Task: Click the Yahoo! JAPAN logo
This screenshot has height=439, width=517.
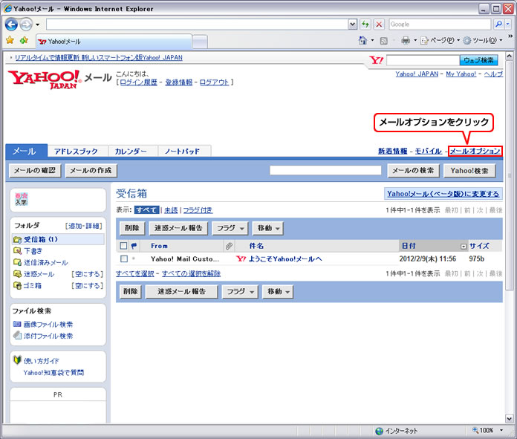Action: click(x=44, y=79)
